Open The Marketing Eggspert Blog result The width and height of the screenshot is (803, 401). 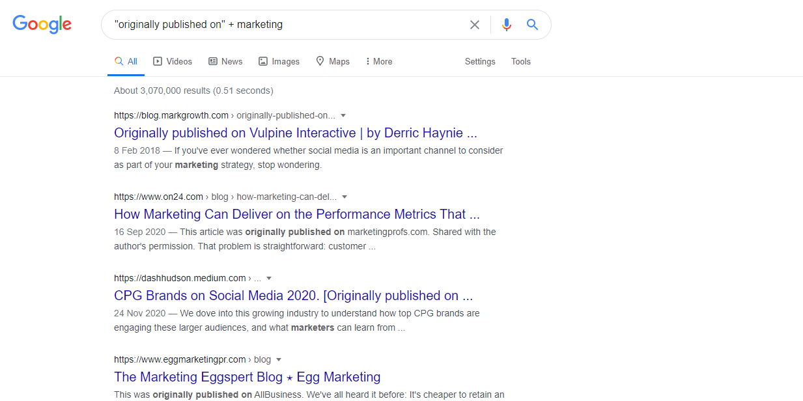tap(247, 376)
